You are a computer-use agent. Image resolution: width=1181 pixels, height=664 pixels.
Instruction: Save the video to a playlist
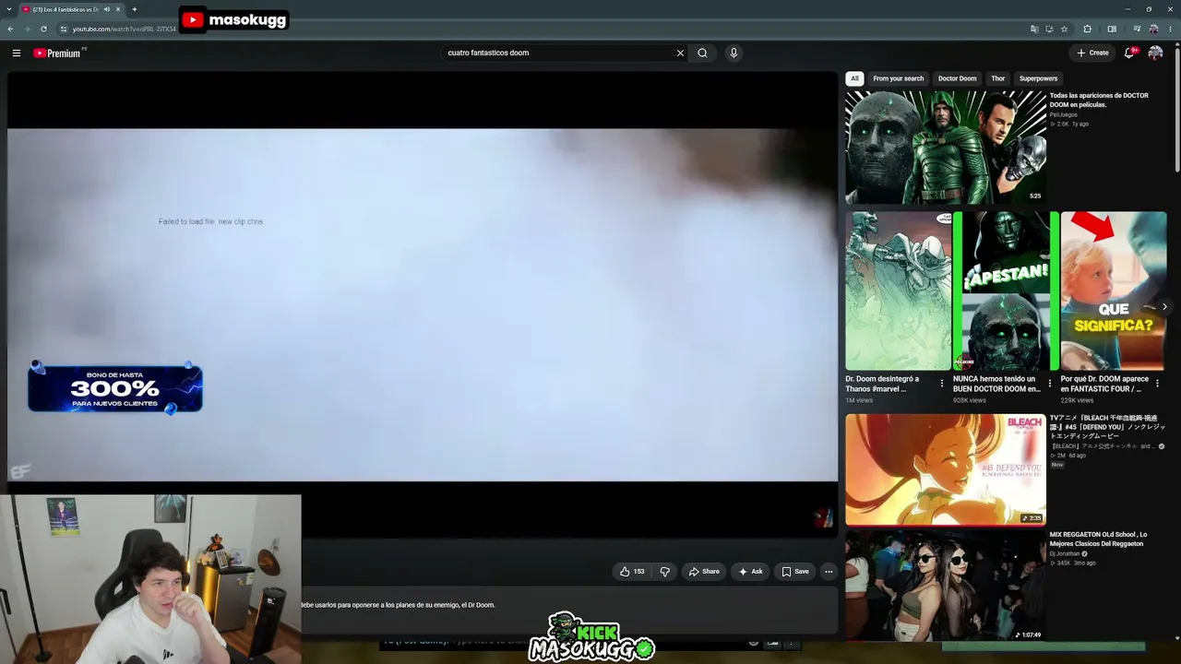pyautogui.click(x=795, y=572)
